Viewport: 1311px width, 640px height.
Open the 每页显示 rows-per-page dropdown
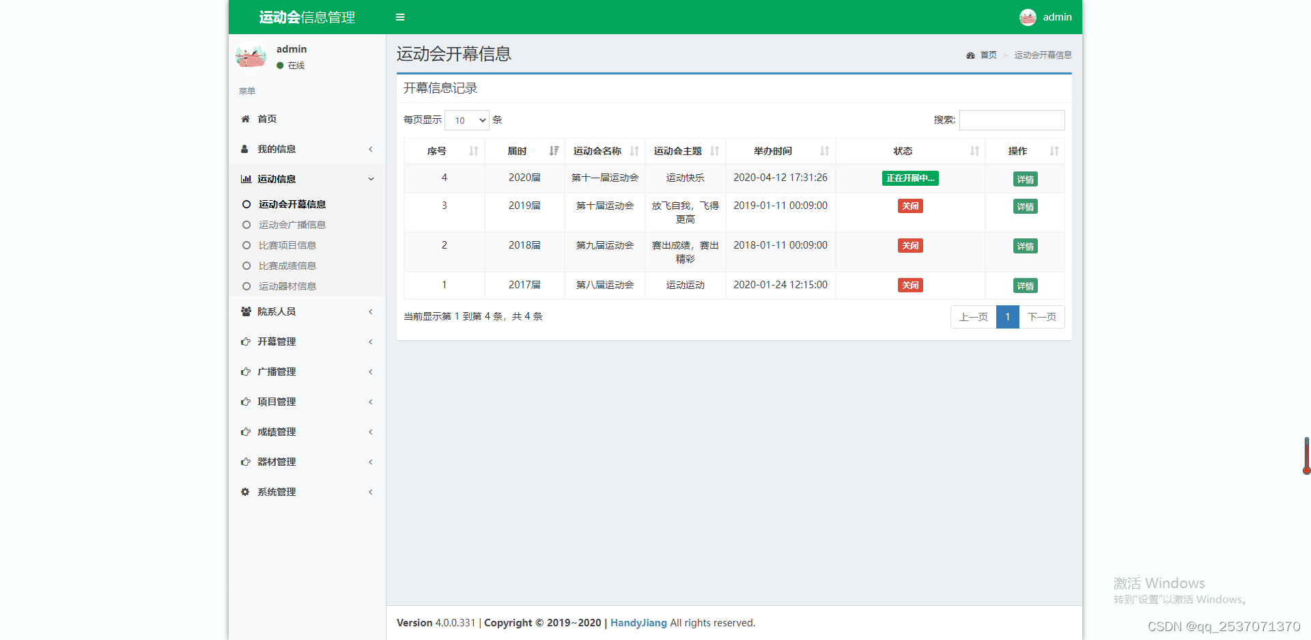pyautogui.click(x=467, y=120)
